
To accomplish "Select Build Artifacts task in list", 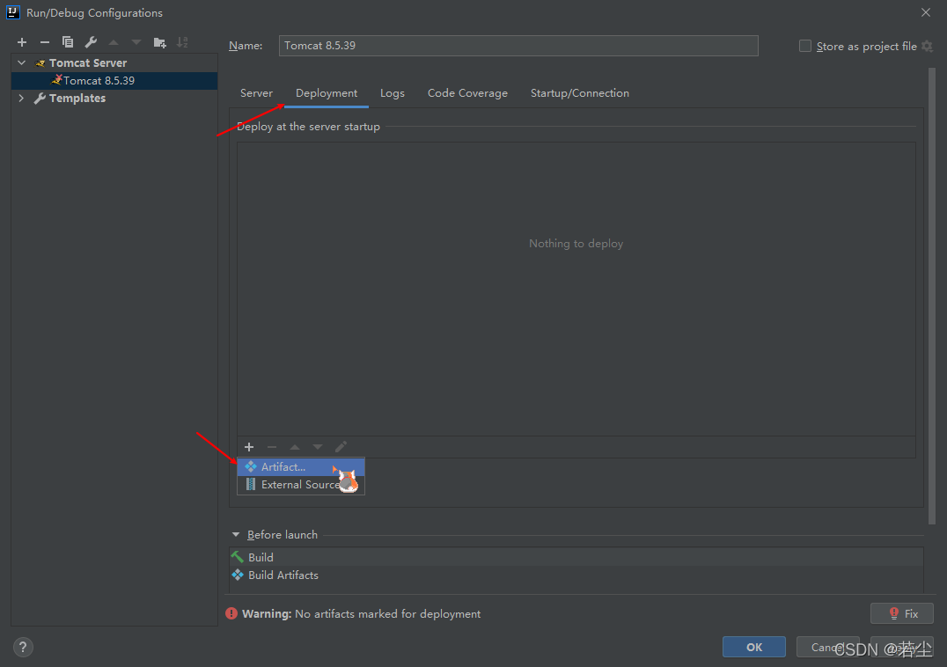I will click(x=576, y=575).
